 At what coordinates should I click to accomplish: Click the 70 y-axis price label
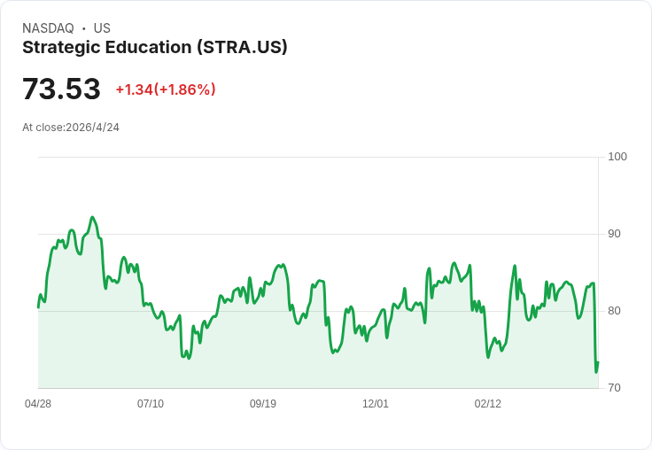point(614,388)
